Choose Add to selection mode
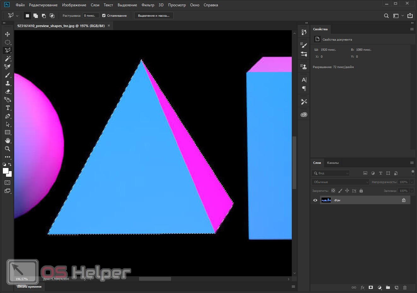 pyautogui.click(x=36, y=15)
